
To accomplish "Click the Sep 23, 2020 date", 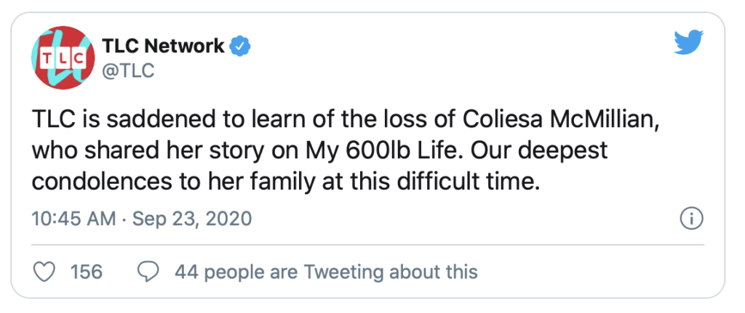I will pyautogui.click(x=191, y=219).
